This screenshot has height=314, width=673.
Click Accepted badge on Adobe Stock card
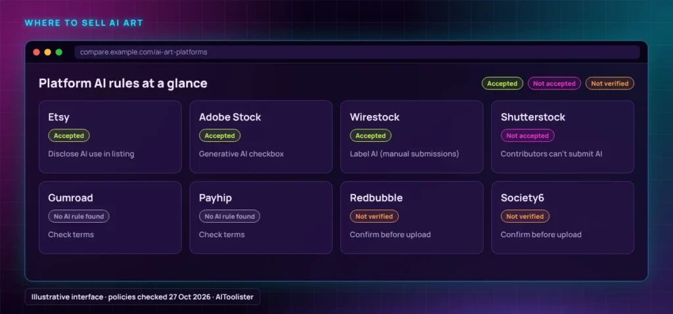(220, 135)
